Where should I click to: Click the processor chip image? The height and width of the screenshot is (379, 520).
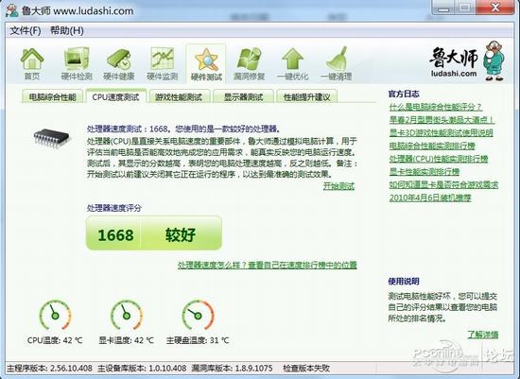tap(51, 138)
